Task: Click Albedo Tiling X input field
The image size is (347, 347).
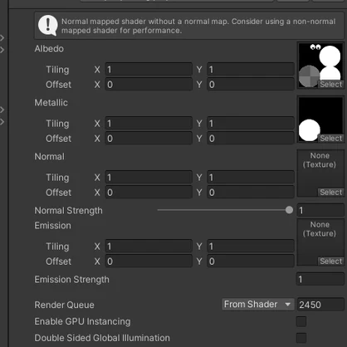Action: (x=149, y=69)
